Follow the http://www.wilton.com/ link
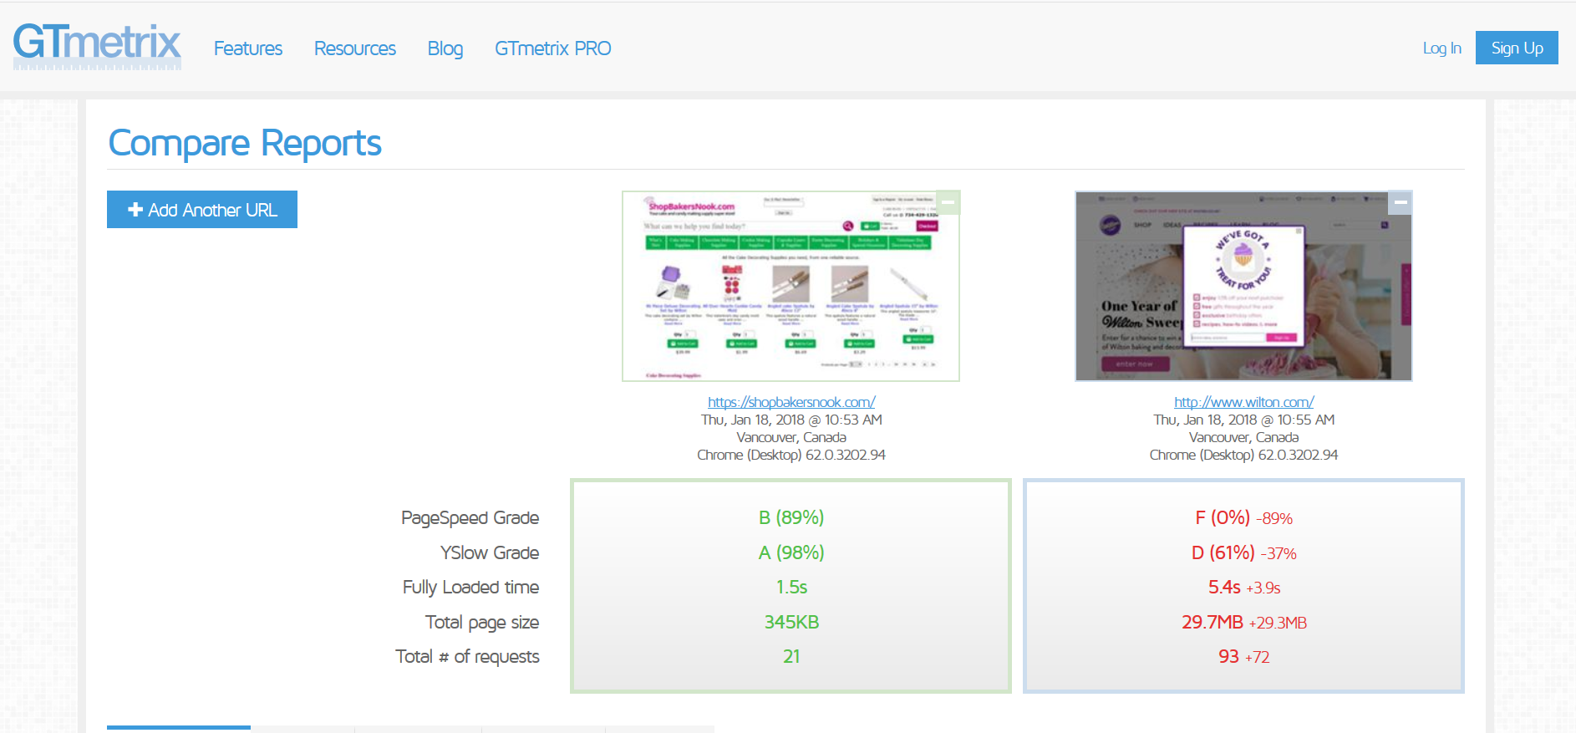 [1244, 402]
